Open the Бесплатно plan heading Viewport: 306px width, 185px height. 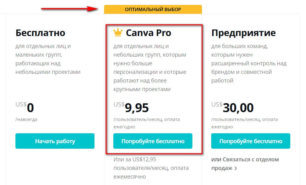pos(40,33)
